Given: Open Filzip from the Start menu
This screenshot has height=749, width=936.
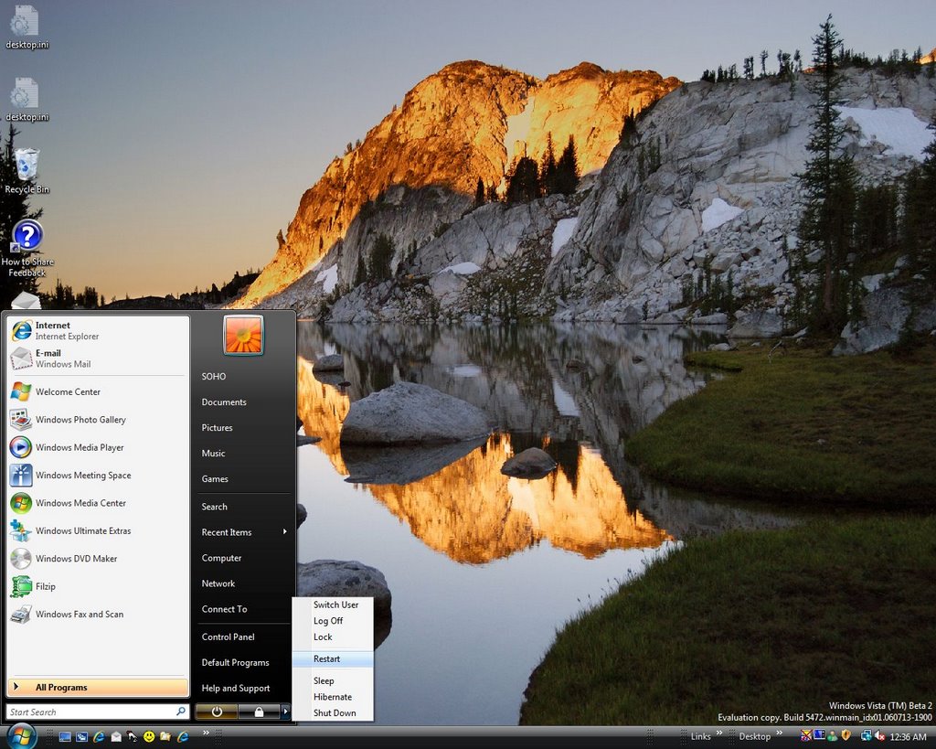Looking at the screenshot, I should click(99, 586).
